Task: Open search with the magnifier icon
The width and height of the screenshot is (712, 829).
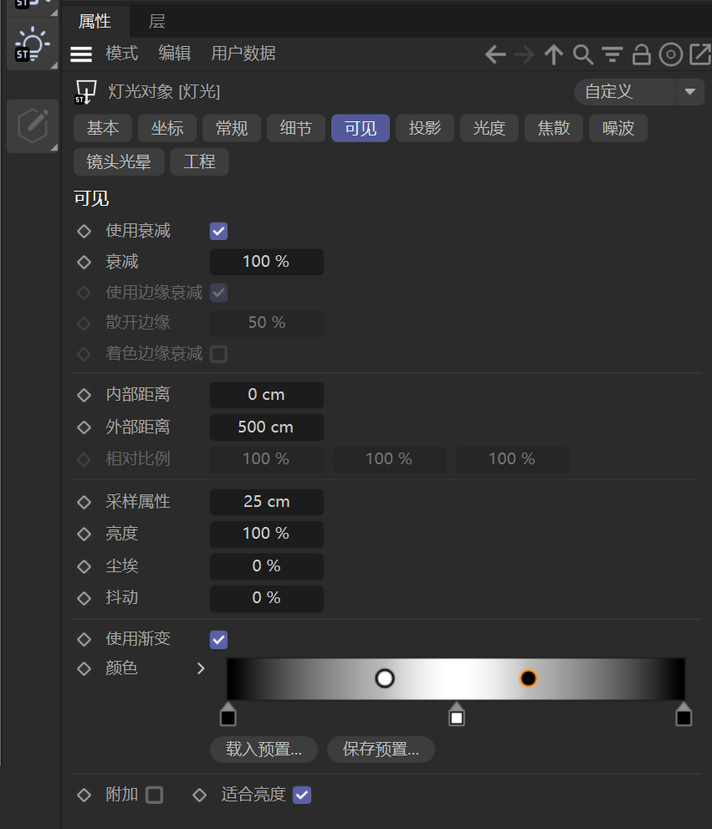Action: pyautogui.click(x=582, y=55)
